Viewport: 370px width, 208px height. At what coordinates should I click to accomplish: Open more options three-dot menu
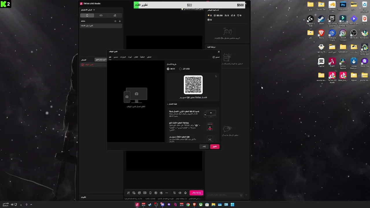click(x=167, y=193)
